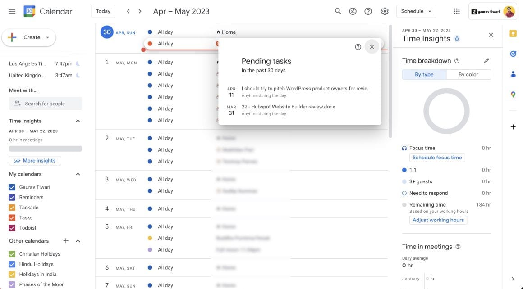
Task: Open the Help icon in the top bar
Action: click(x=368, y=11)
